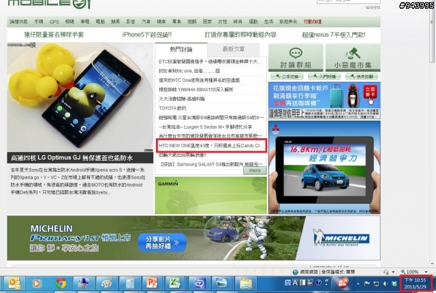Viewport: 436px width, 293px height.
Task: Select 相機 in the navigation bar
Action: point(69,21)
